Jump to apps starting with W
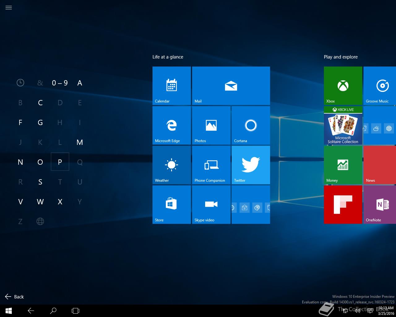Image resolution: width=396 pixels, height=317 pixels. (40, 202)
